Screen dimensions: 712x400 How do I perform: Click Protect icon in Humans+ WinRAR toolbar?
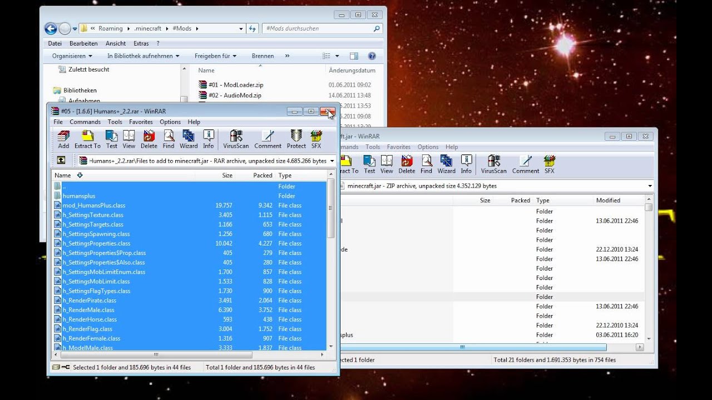pyautogui.click(x=296, y=139)
